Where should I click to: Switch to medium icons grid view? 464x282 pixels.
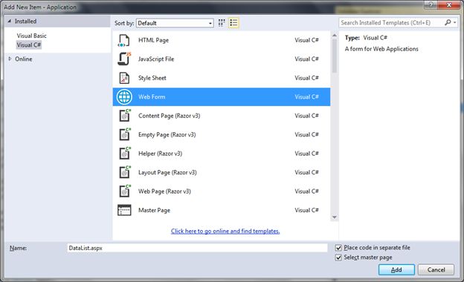(x=222, y=23)
